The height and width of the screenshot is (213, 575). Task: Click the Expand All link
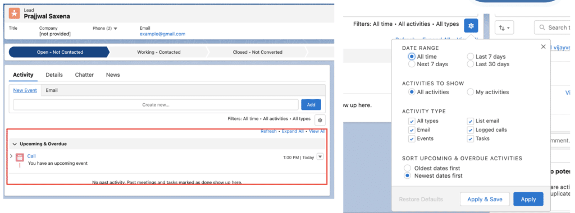[293, 131]
